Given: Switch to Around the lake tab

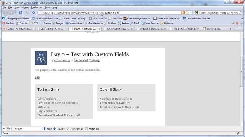Looking at the screenshot, I should click(x=151, y=29).
